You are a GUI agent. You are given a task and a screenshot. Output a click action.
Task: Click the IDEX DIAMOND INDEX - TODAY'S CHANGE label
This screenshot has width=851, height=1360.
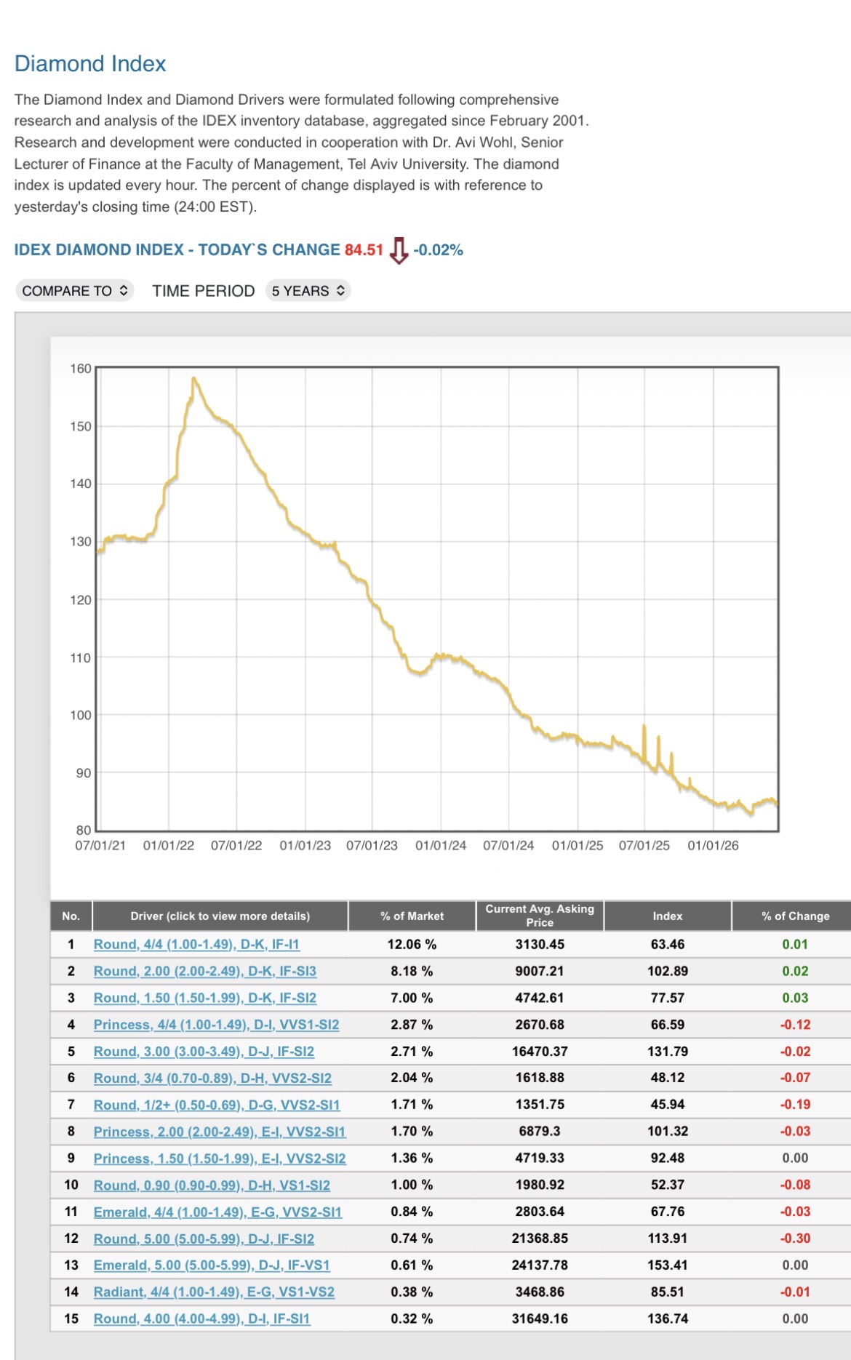177,250
